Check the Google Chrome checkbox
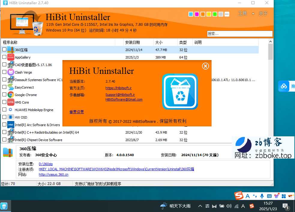 pos(4,95)
